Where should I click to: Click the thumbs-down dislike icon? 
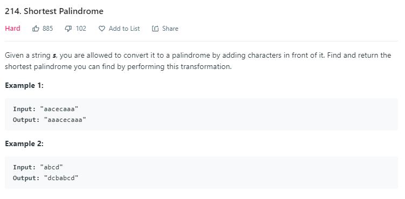click(68, 29)
